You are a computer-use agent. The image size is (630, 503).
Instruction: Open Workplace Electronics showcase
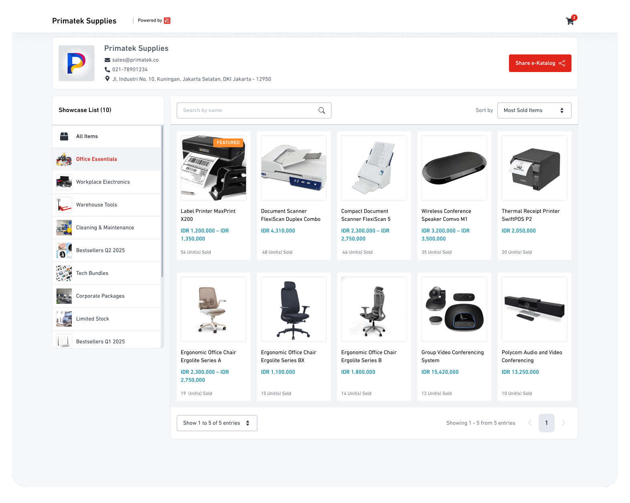pos(103,182)
